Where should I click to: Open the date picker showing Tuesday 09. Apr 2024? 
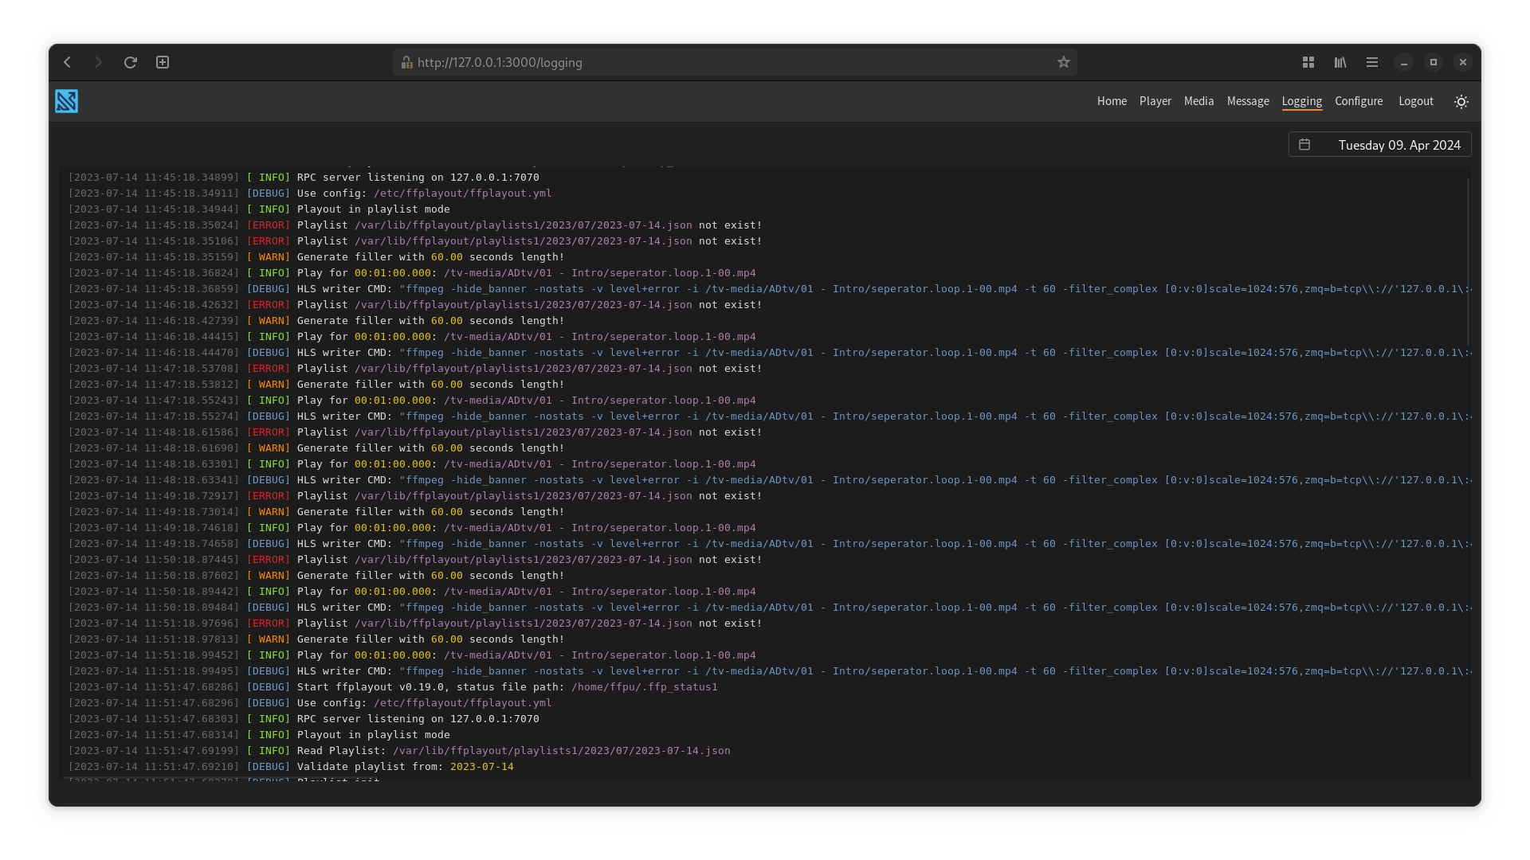pos(1380,145)
